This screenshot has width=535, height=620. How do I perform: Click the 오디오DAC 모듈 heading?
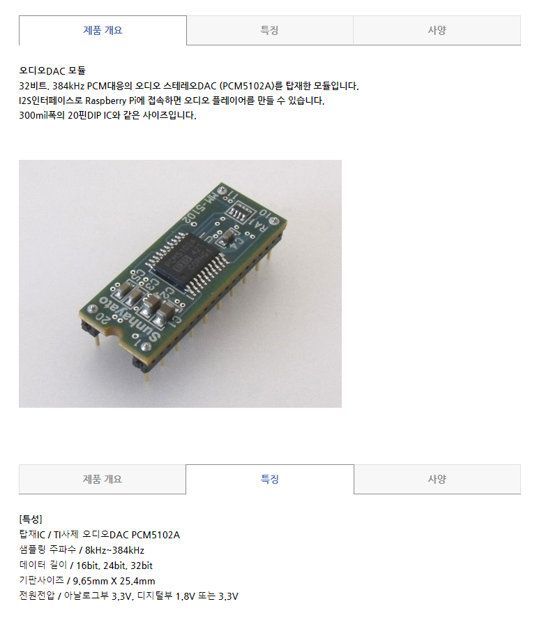point(52,71)
